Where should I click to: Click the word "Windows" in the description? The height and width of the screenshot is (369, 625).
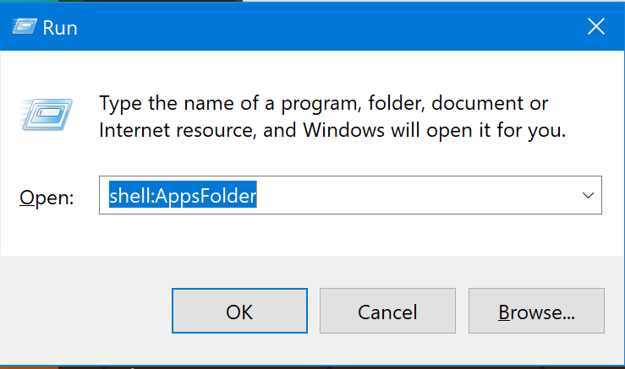coord(343,130)
